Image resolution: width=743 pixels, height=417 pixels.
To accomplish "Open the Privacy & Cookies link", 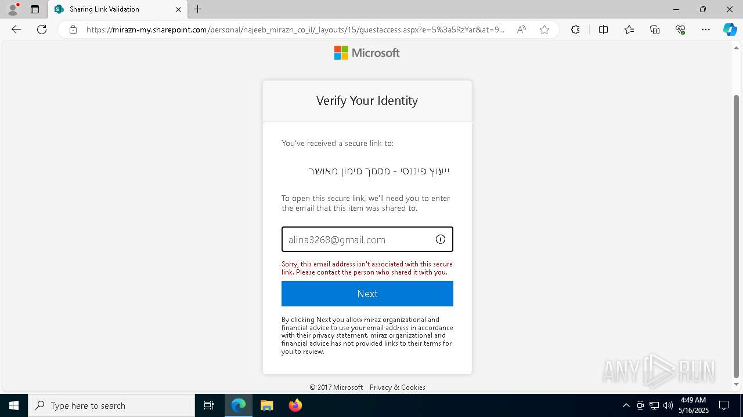I will click(398, 387).
